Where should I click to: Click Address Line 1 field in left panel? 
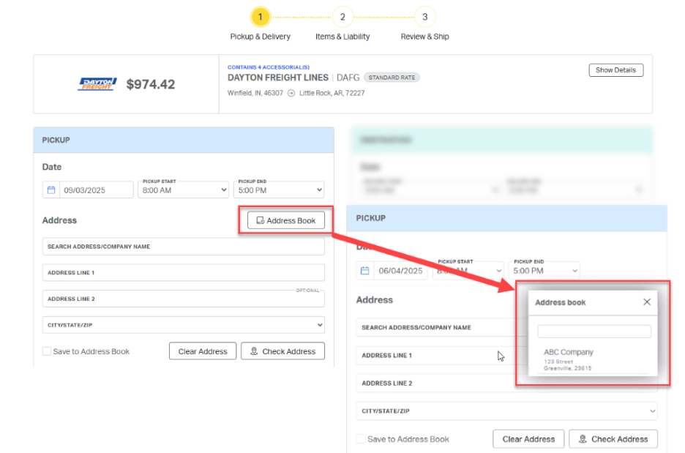tap(184, 272)
